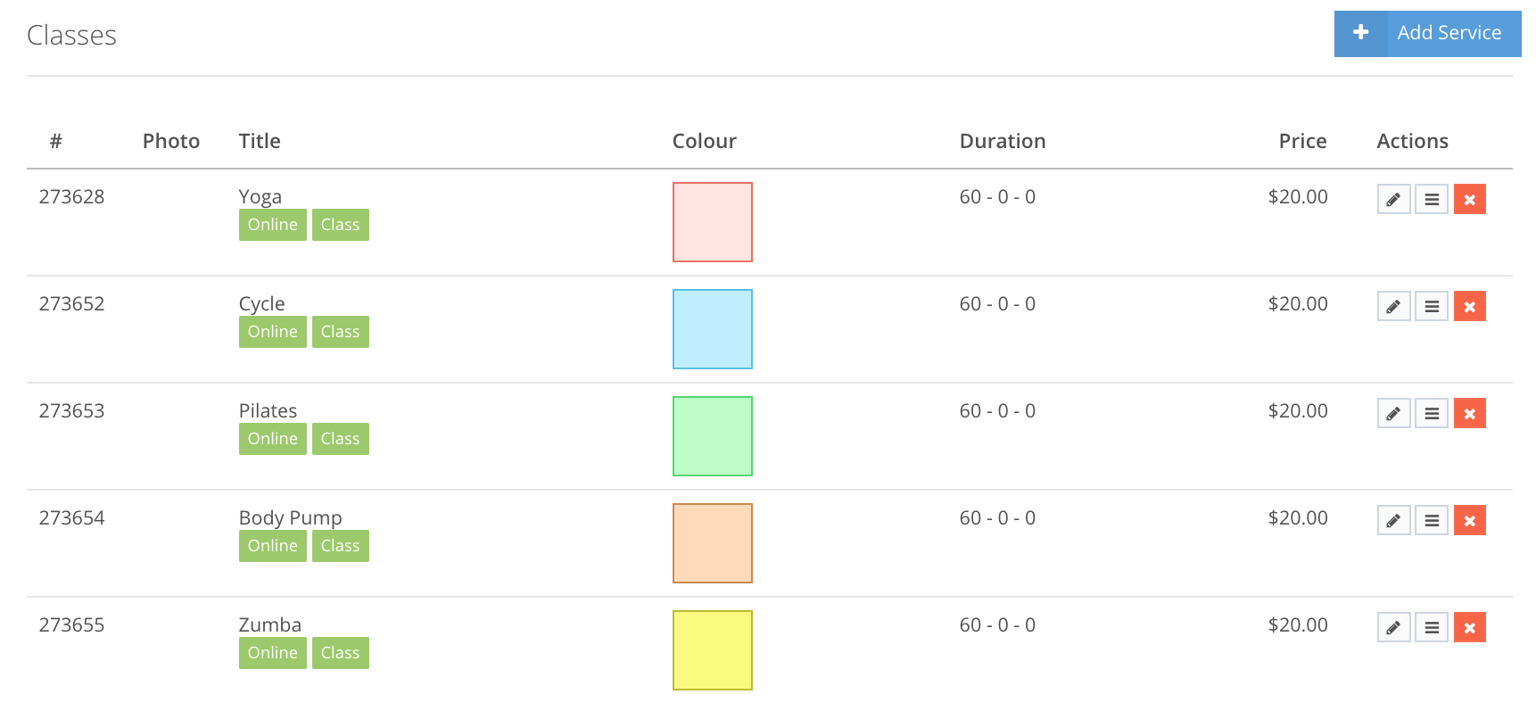Toggle the Class badge for Cycle

[340, 331]
